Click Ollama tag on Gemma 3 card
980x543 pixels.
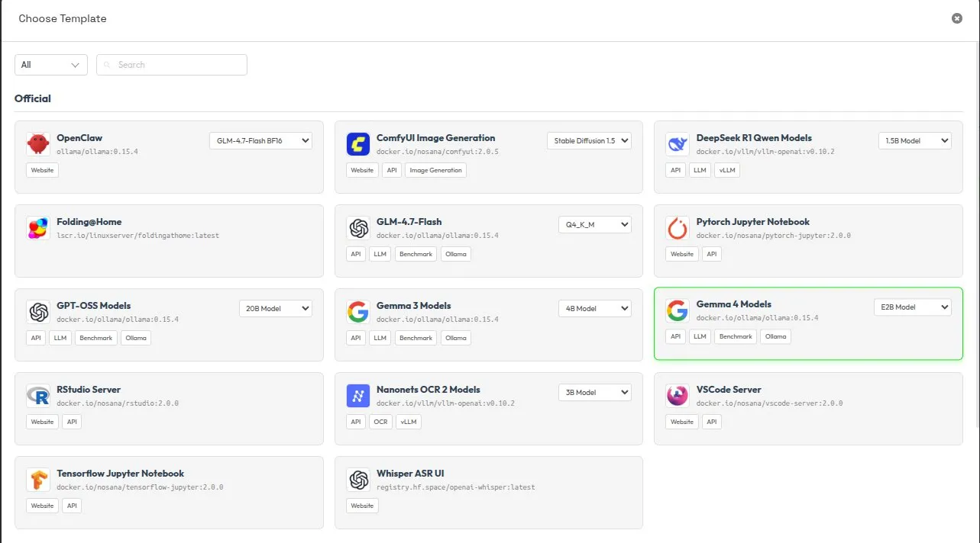456,338
